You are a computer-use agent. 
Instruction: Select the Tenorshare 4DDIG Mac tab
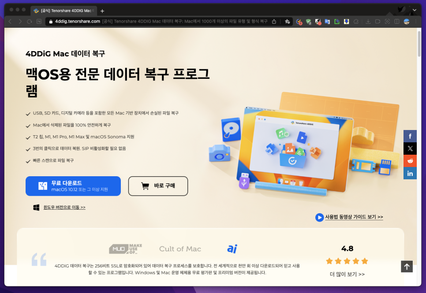pyautogui.click(x=64, y=11)
